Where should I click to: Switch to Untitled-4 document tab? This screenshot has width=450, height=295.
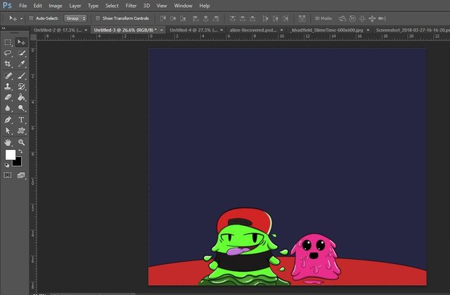coord(193,30)
